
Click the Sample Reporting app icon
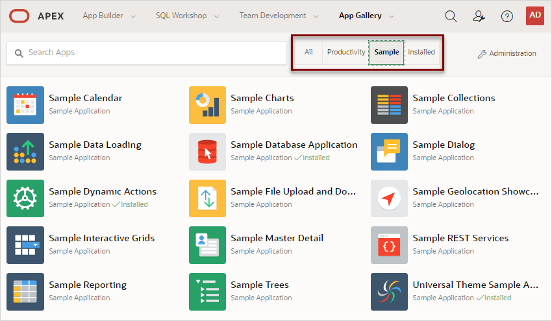point(25,292)
